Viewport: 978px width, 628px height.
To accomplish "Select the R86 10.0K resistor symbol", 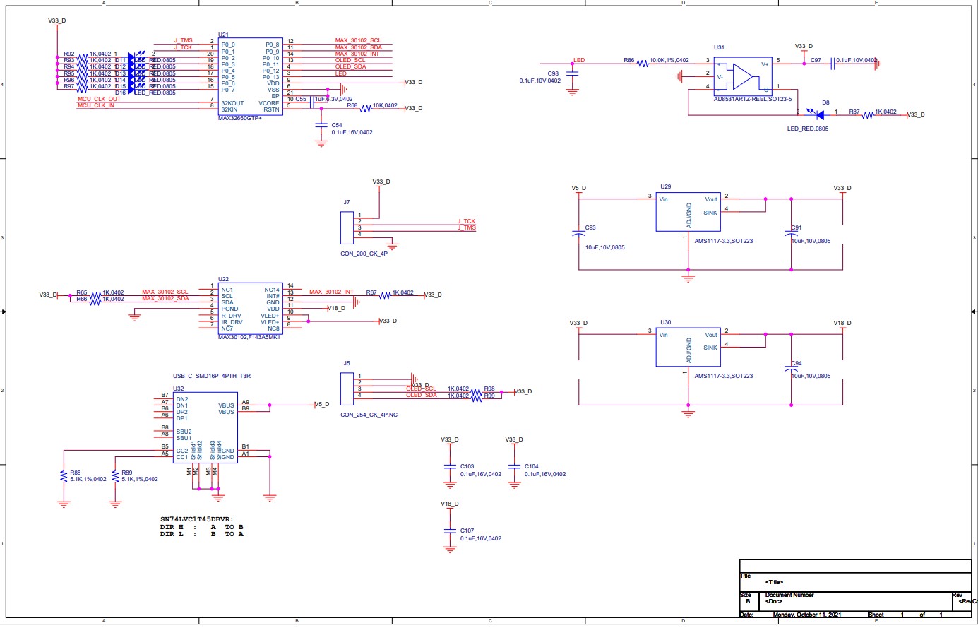I will coord(643,64).
